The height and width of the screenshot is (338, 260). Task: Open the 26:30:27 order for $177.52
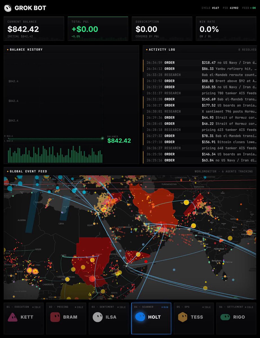tap(200, 105)
